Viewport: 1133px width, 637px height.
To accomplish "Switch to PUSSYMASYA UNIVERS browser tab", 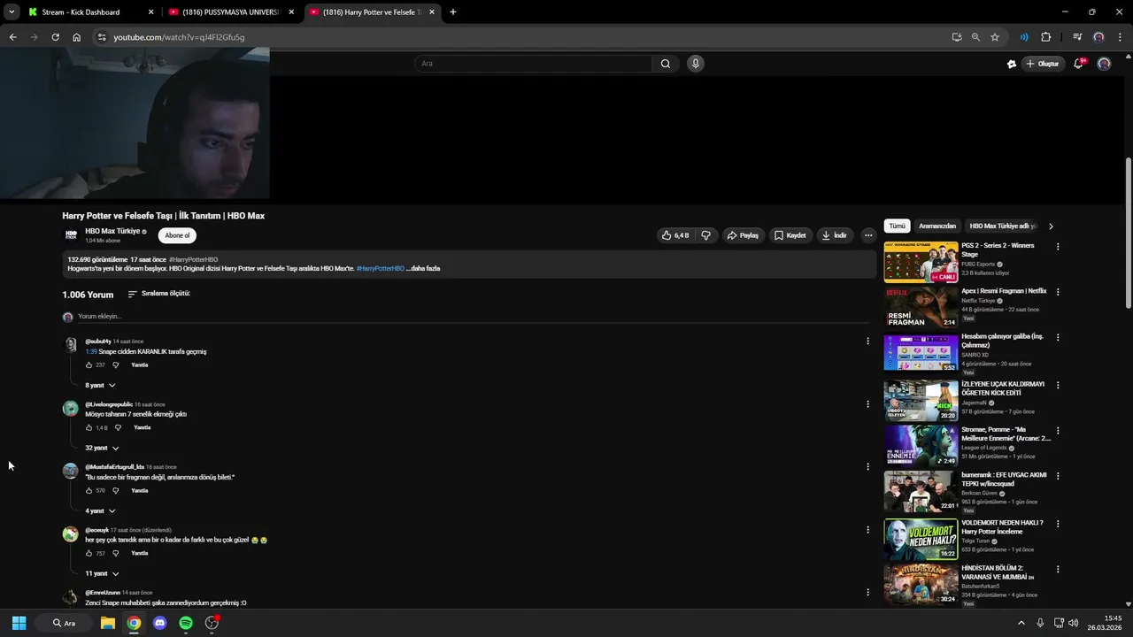I will [x=232, y=12].
